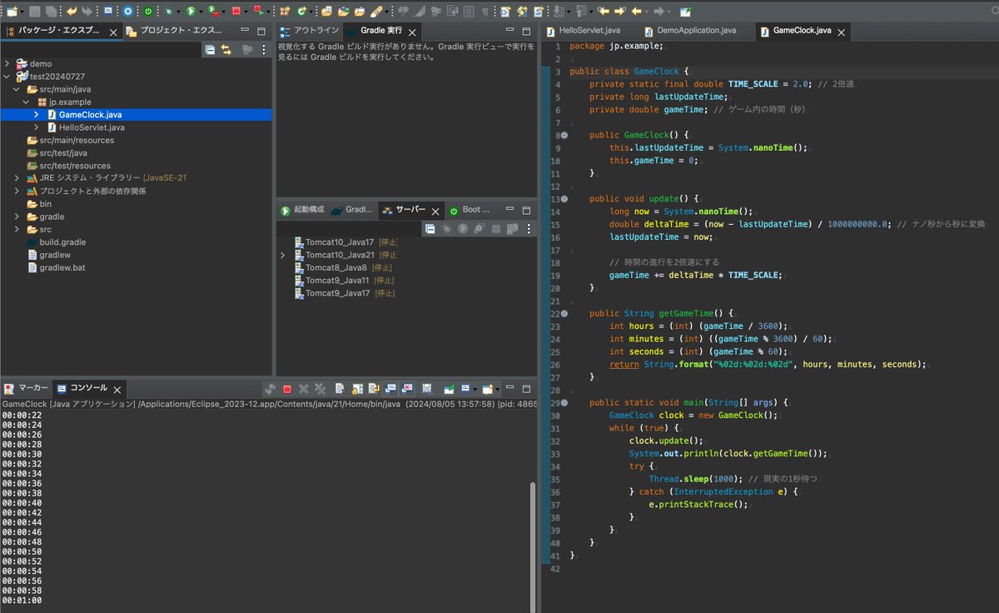Click the New wizard icon in main toolbar
999x613 pixels.
pyautogui.click(x=12, y=12)
